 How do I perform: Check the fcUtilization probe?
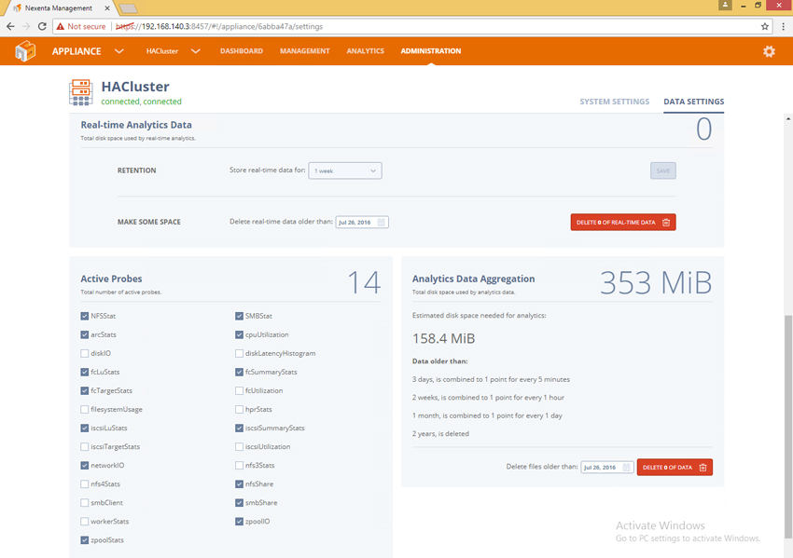(239, 391)
